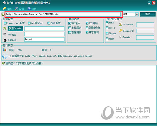157x126 pixels.
Task: Open the 报表 report menu
Action: [7, 9]
